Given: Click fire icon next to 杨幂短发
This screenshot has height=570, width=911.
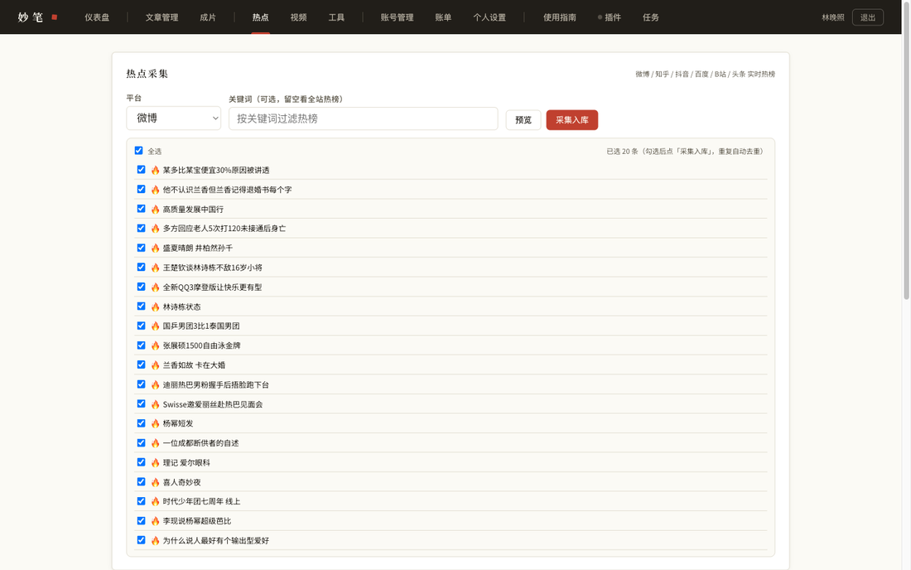Looking at the screenshot, I should coord(155,423).
